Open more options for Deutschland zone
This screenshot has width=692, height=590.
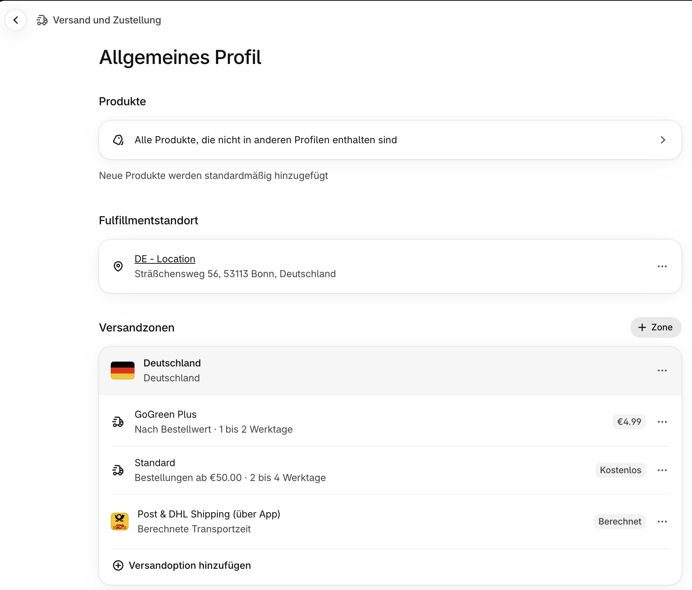click(x=662, y=371)
